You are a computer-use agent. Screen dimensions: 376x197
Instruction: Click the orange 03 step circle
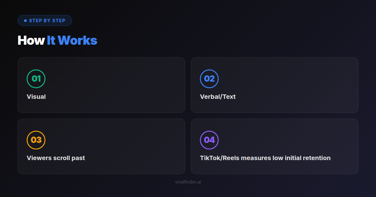point(36,140)
